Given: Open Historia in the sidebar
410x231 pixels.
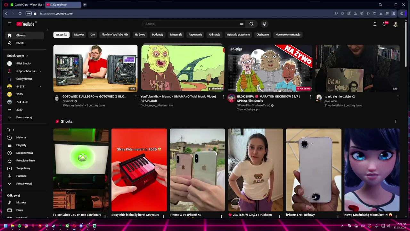Looking at the screenshot, I should [x=24, y=137].
